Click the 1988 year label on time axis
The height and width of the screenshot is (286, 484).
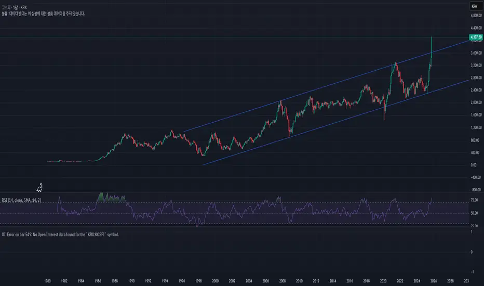coord(115,281)
